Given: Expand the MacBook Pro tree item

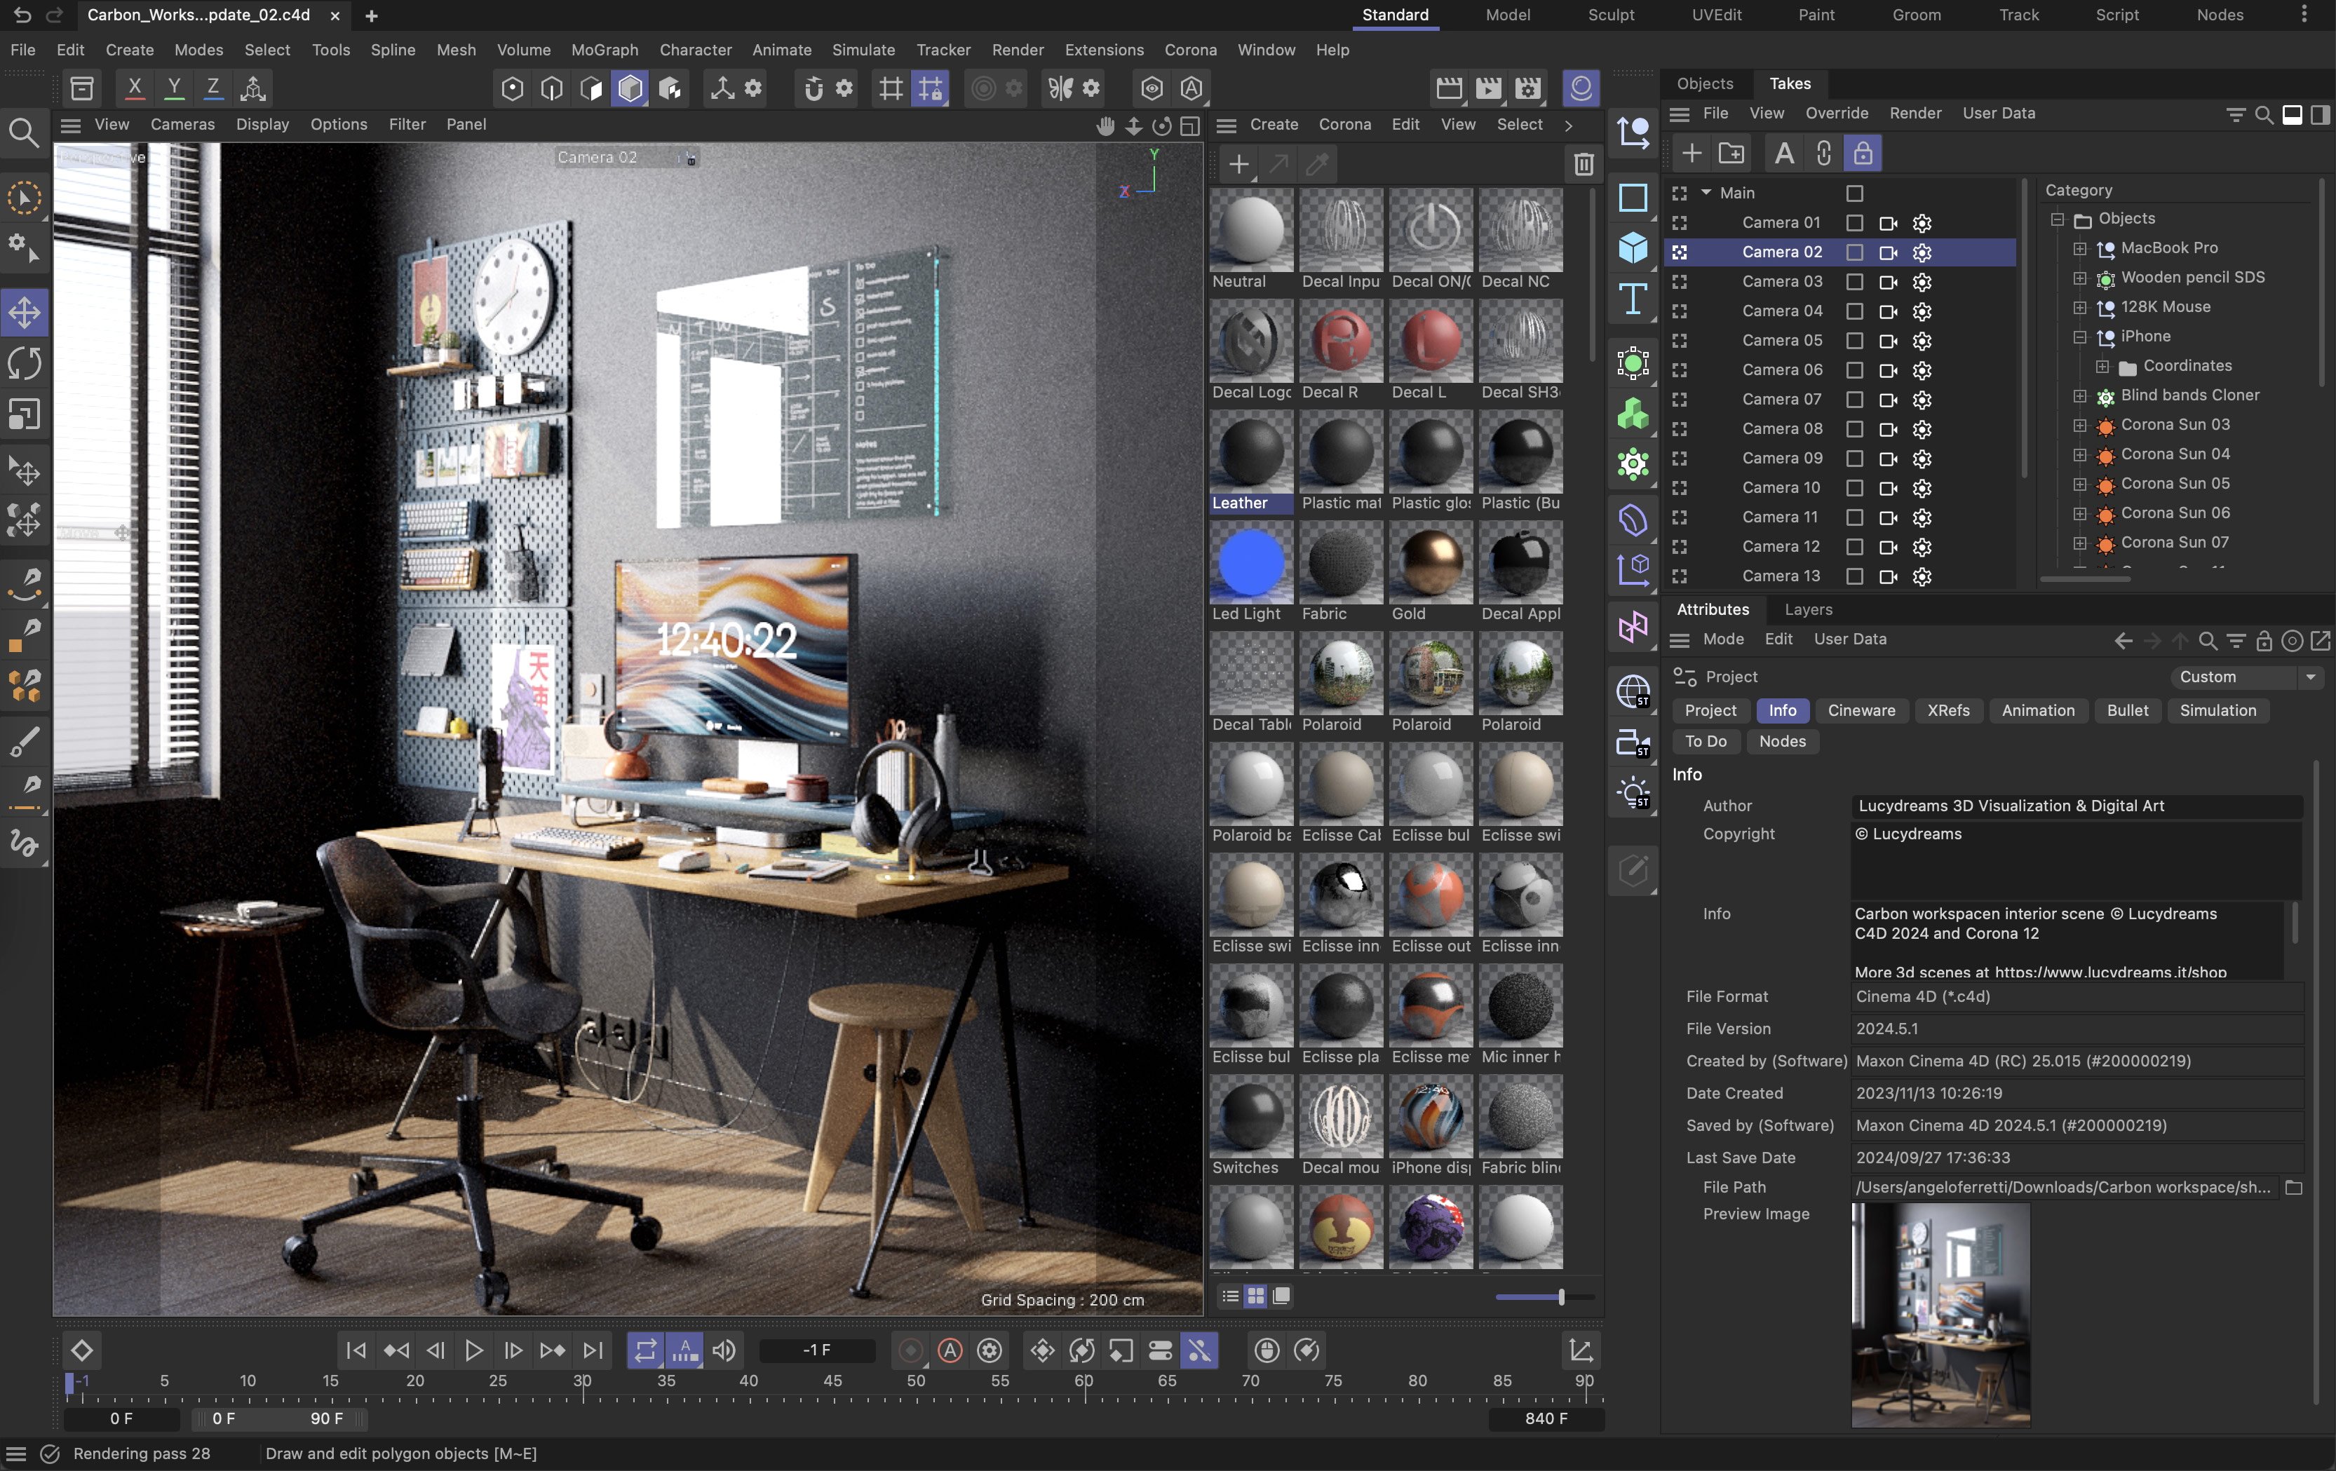Looking at the screenshot, I should click(2079, 248).
